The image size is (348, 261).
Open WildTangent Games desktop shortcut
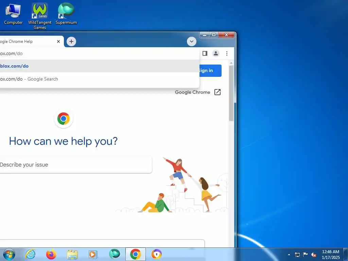point(40,16)
